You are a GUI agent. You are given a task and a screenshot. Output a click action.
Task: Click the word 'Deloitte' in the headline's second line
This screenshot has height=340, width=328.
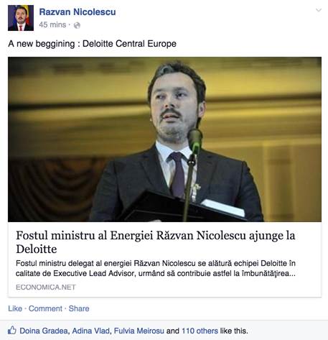pyautogui.click(x=37, y=249)
